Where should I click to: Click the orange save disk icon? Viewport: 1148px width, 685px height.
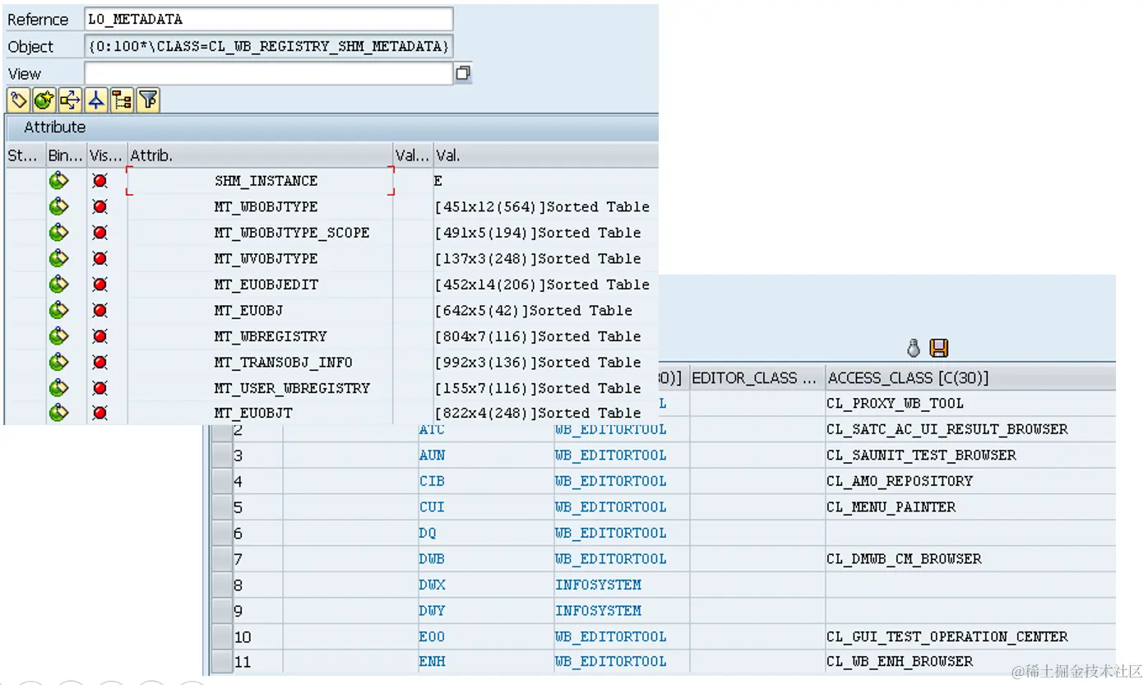[x=939, y=349]
